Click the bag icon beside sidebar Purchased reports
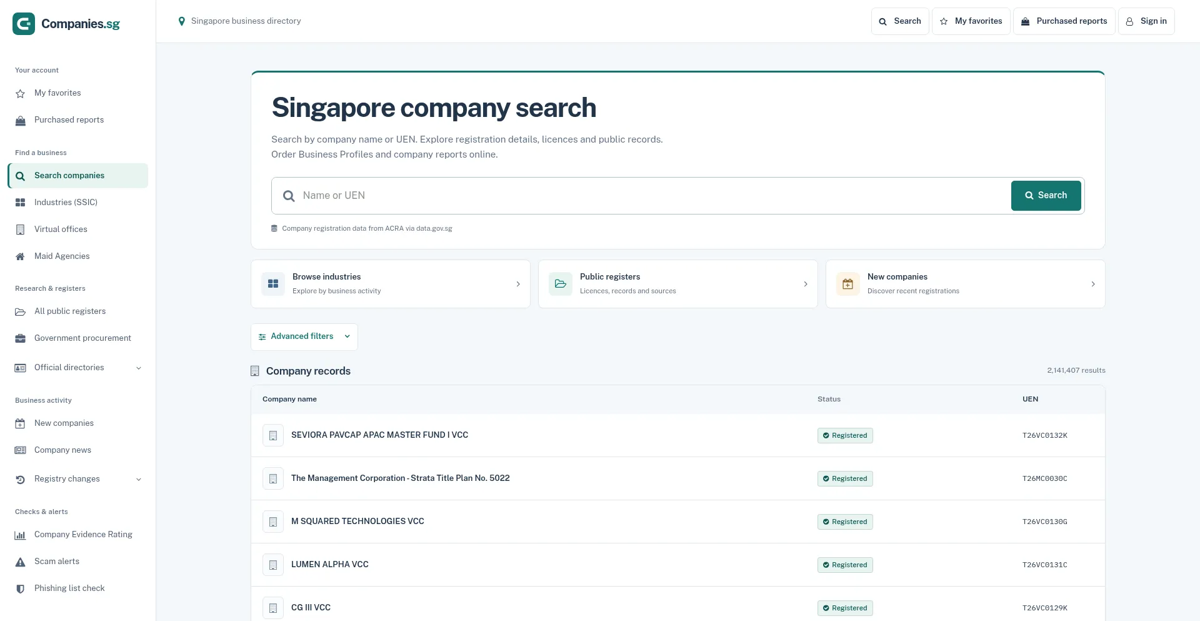Viewport: 1200px width, 621px height. pos(21,120)
